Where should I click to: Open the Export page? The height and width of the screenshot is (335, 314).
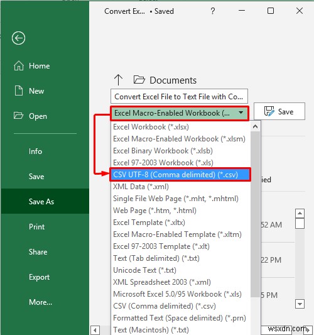pyautogui.click(x=45, y=277)
